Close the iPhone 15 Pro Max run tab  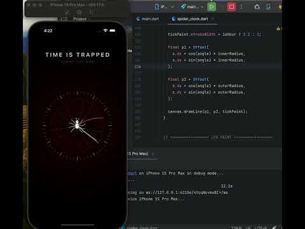[x=153, y=154]
